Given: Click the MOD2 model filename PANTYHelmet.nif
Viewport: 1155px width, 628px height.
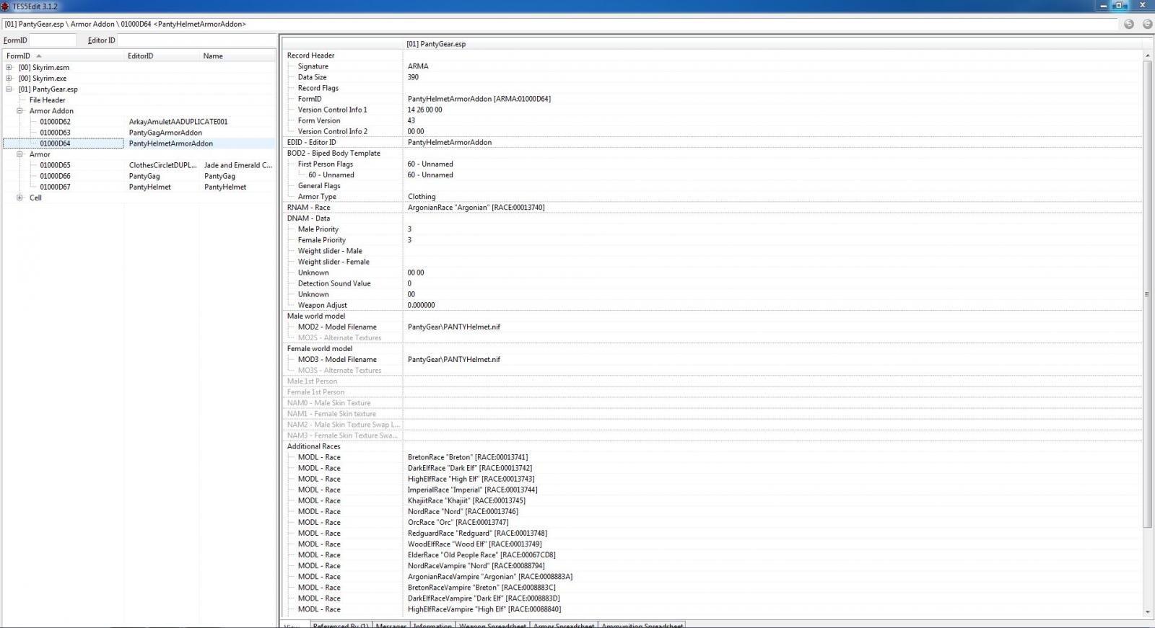Looking at the screenshot, I should (453, 327).
